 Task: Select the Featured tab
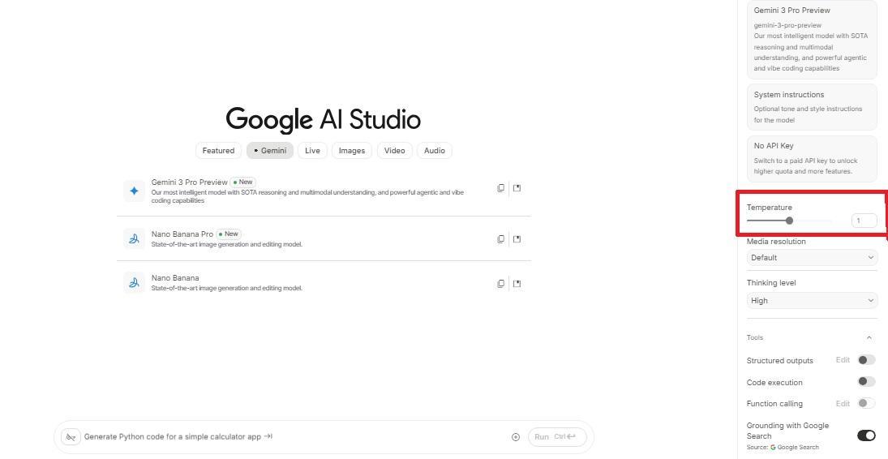point(218,151)
